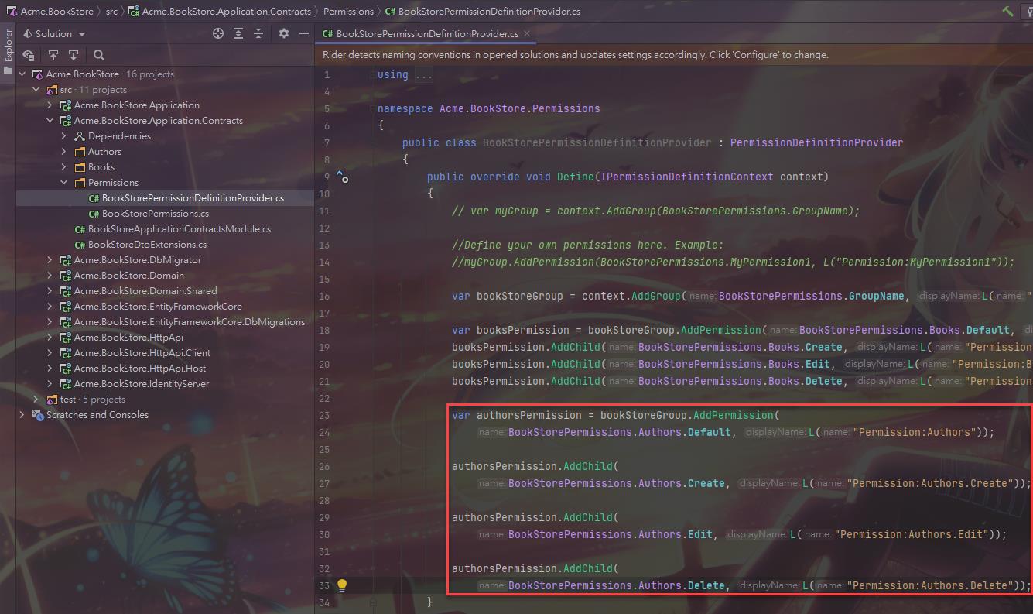Open the Solution panel settings gear
The image size is (1033, 614).
coord(284,33)
